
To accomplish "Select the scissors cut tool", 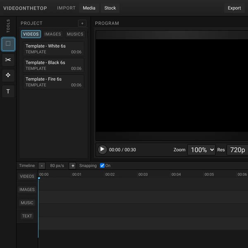I will [8, 60].
